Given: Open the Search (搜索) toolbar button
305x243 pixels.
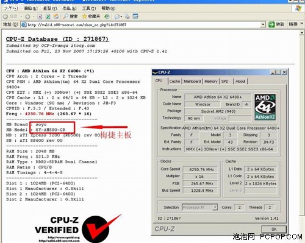Looking at the screenshot, I should 70,16.
